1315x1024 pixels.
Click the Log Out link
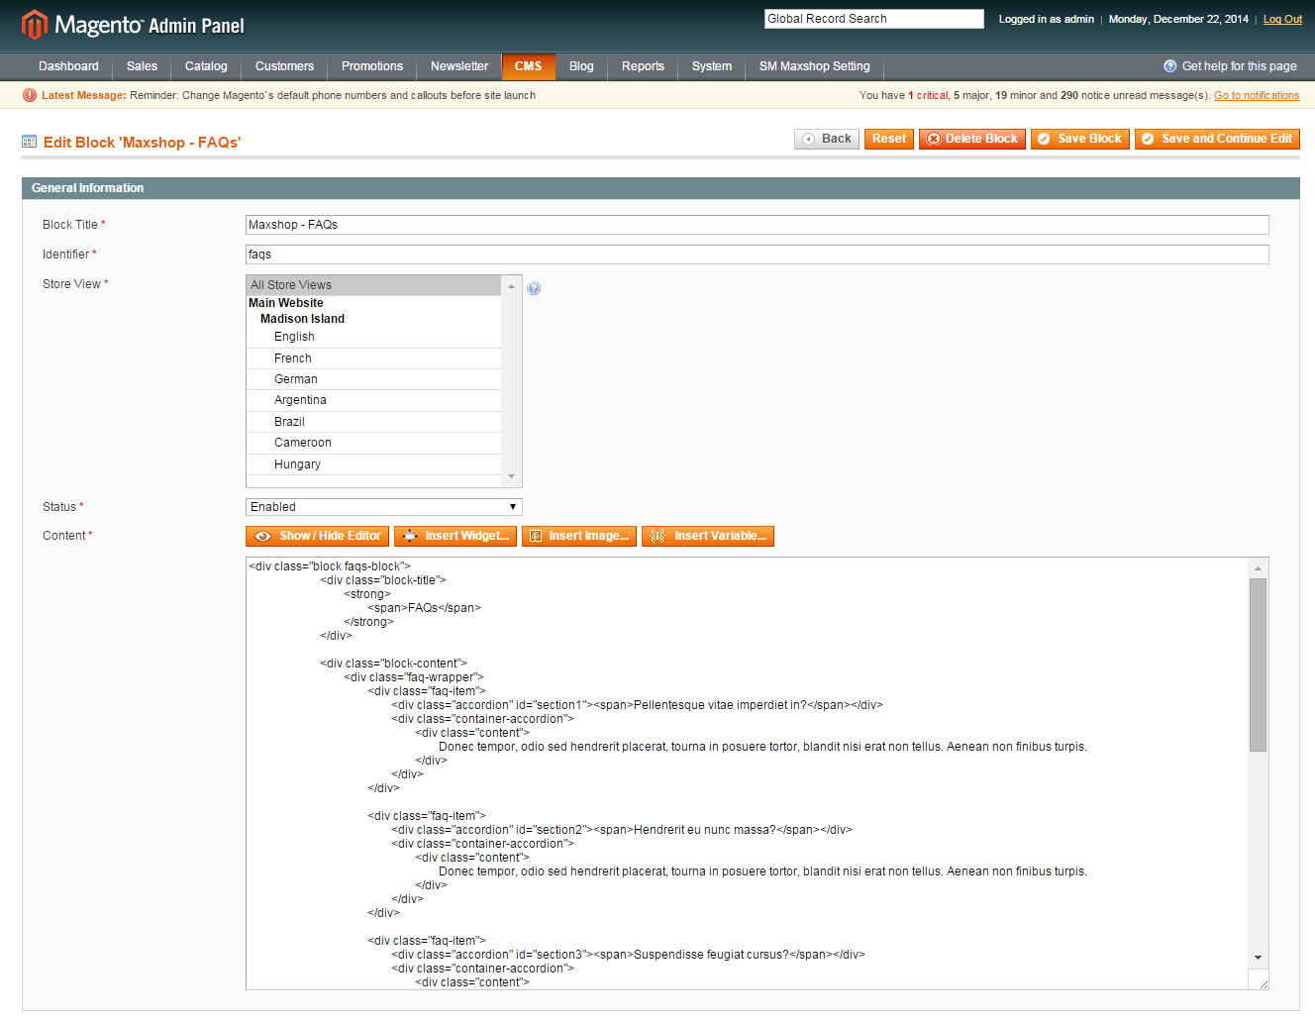[x=1282, y=19]
